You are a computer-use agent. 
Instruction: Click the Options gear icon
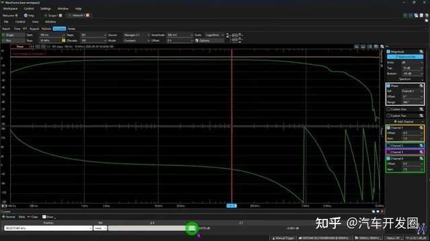pyautogui.click(x=197, y=40)
